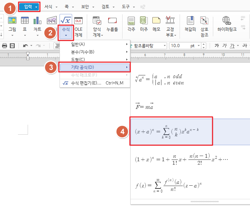Select 기타 공식(D) menu item

click(95, 67)
